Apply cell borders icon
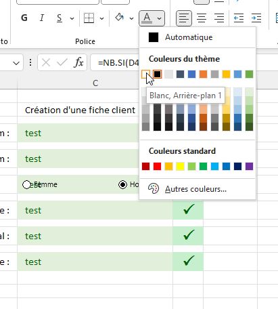The height and width of the screenshot is (309, 278). tap(89, 18)
